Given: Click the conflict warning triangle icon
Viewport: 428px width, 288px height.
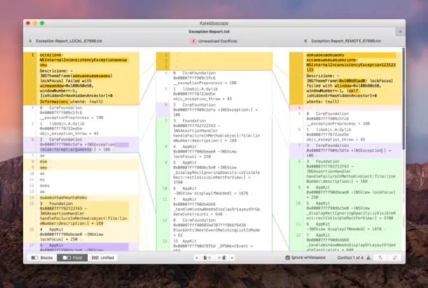Looking at the screenshot, I should (368, 258).
